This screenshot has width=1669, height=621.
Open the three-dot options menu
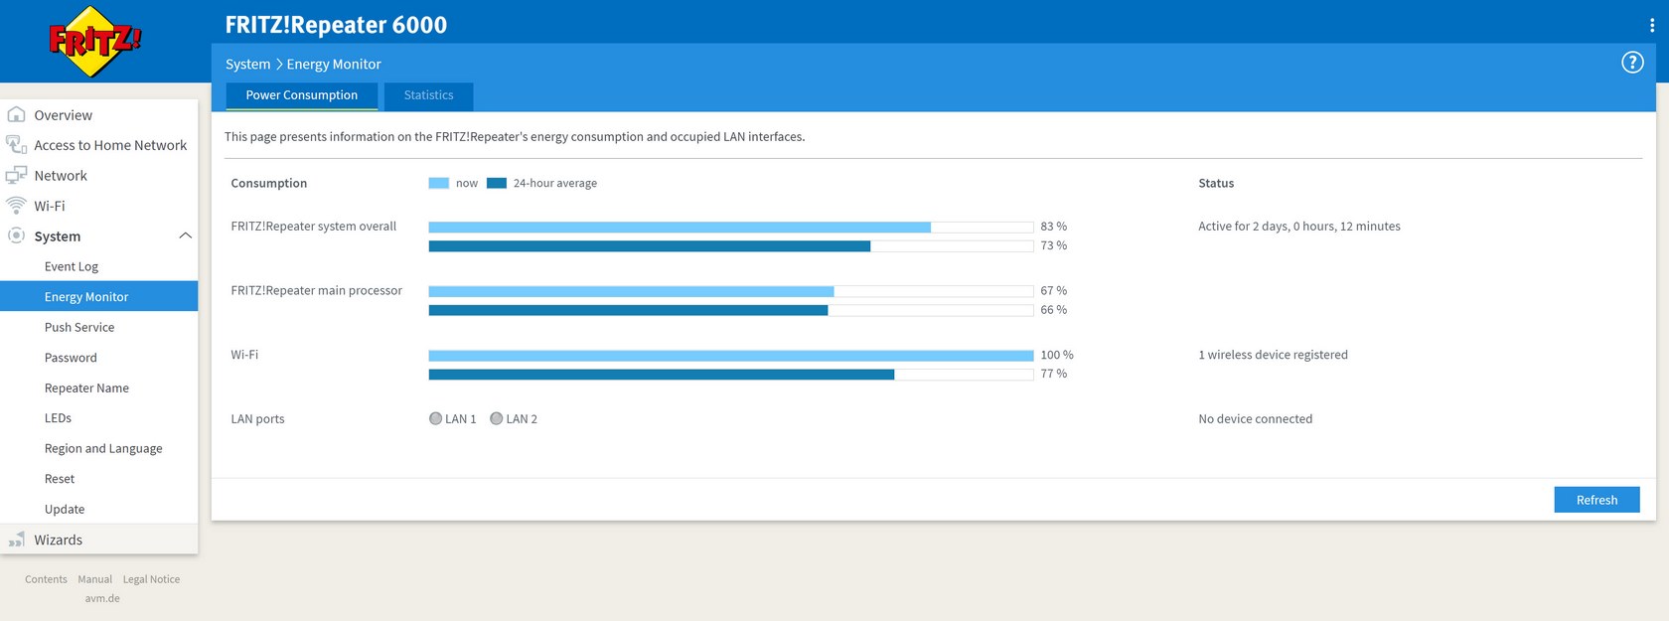[x=1651, y=25]
